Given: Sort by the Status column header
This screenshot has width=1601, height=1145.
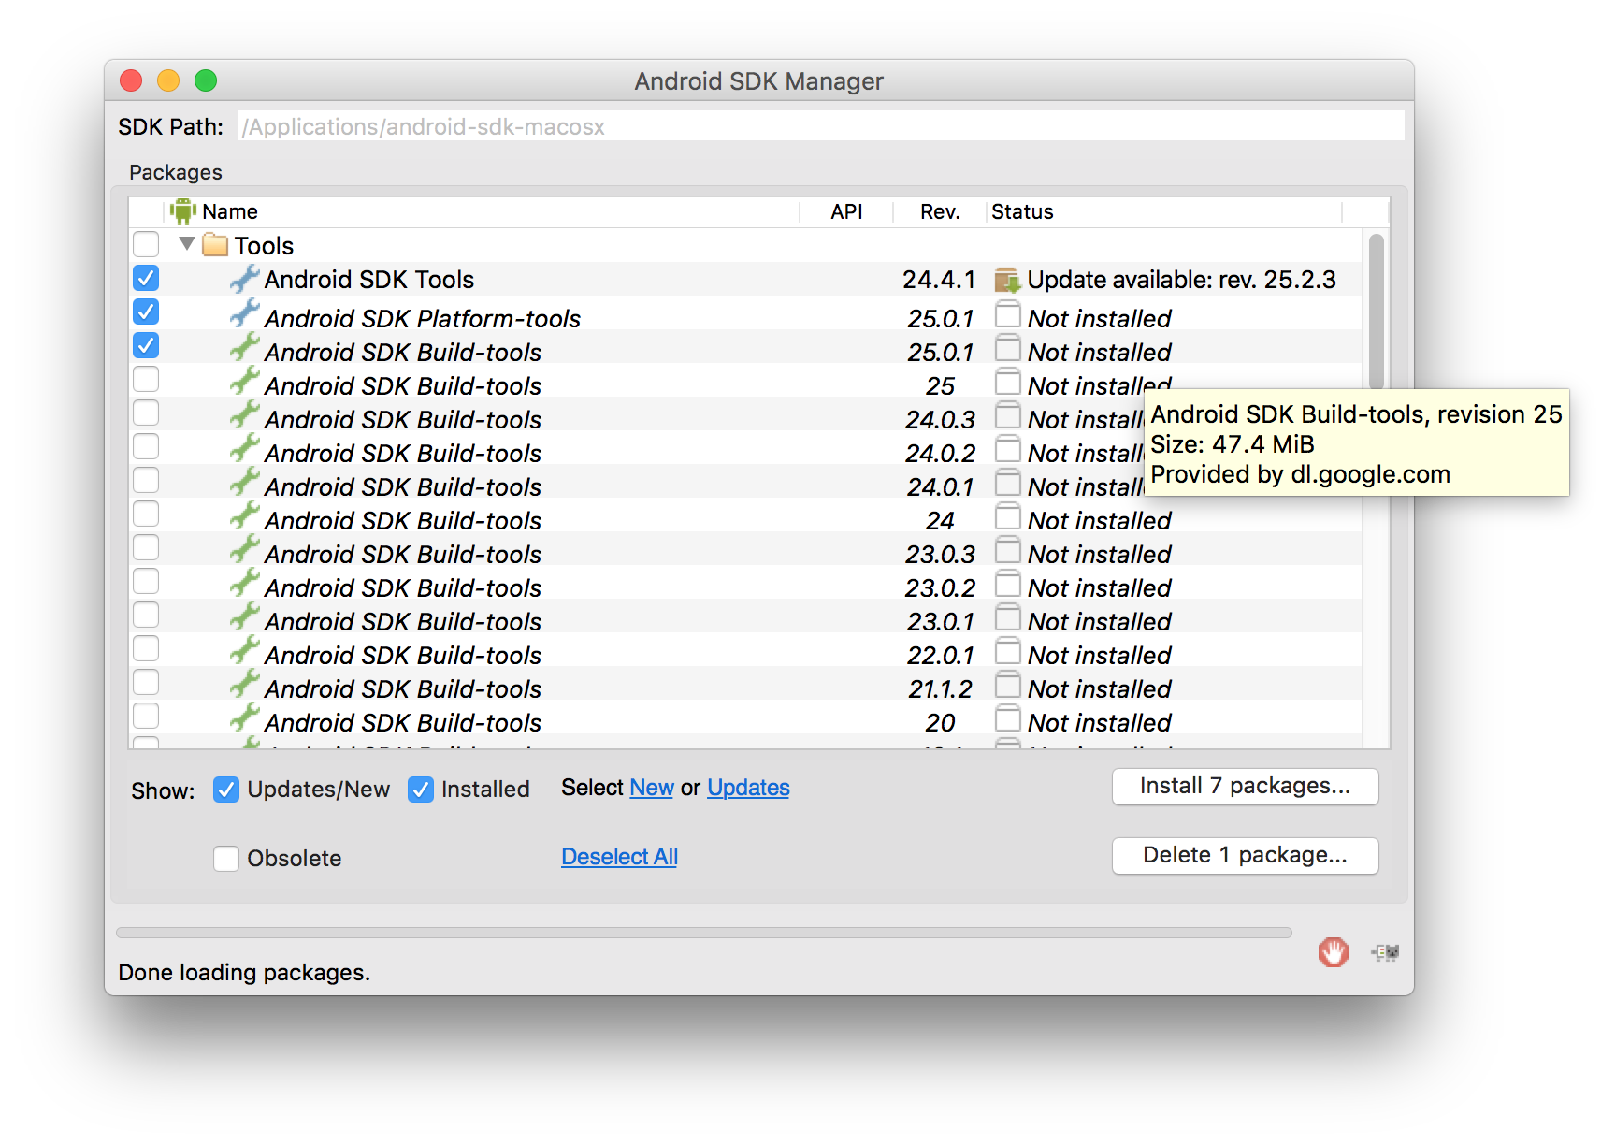Looking at the screenshot, I should [1164, 211].
